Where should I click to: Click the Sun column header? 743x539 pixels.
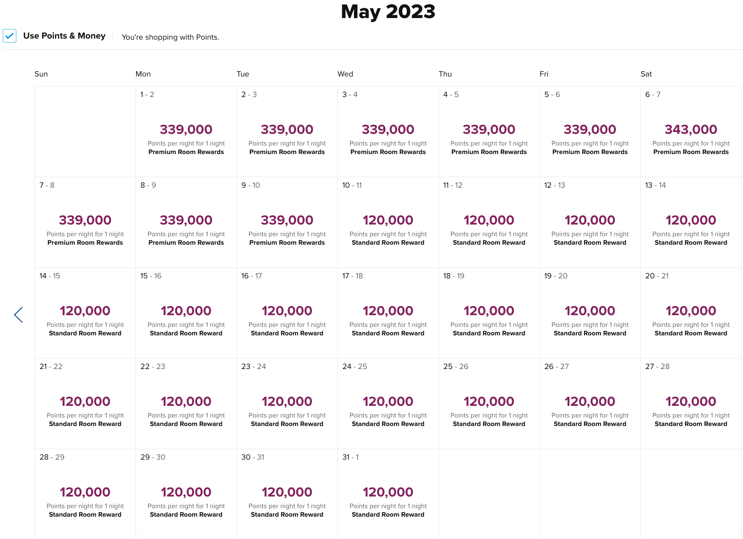point(41,74)
